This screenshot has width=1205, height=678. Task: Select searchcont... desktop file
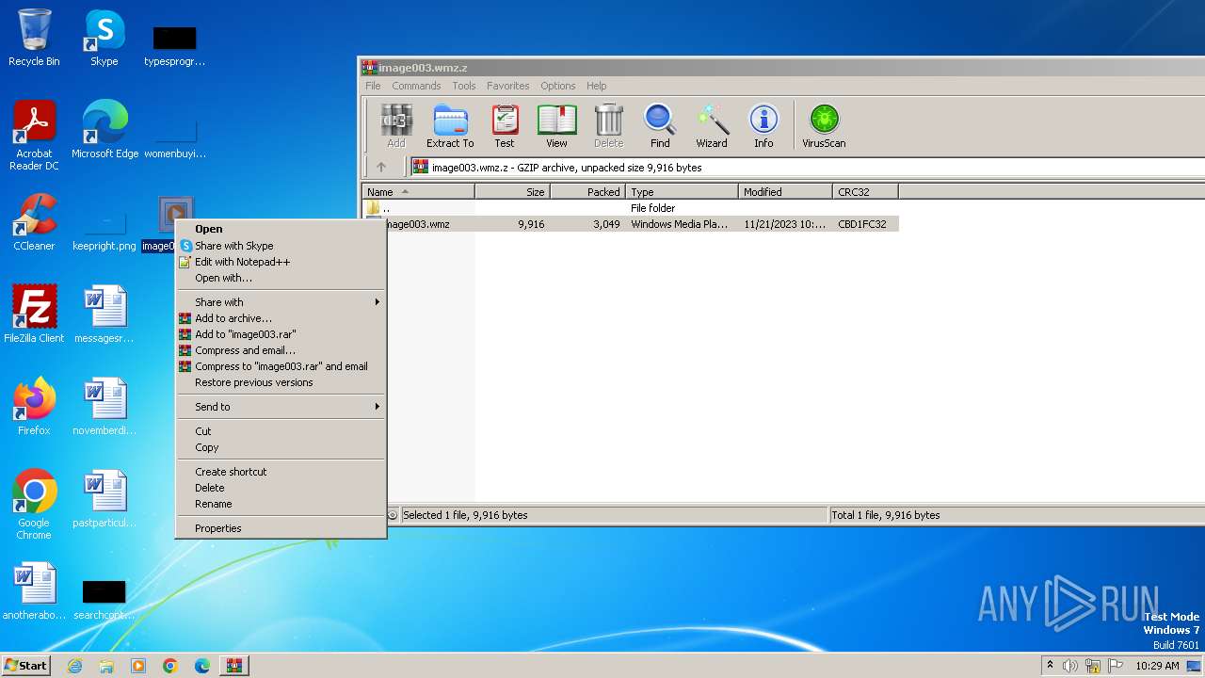pyautogui.click(x=104, y=599)
